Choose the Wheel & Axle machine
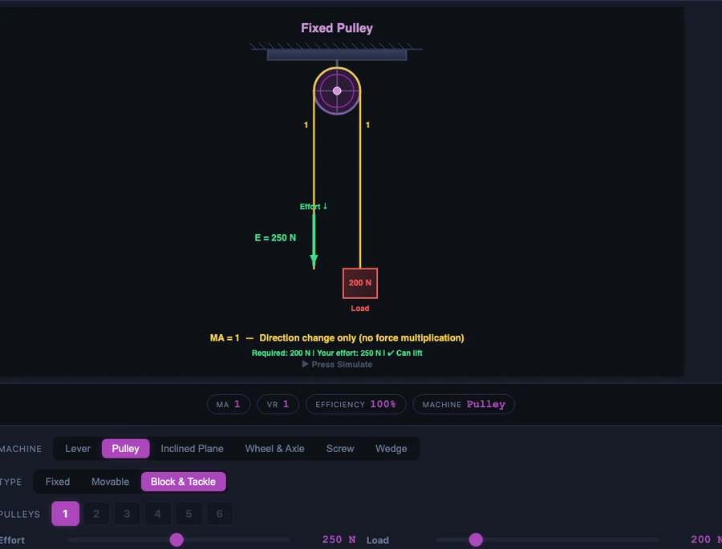This screenshot has height=549, width=722. point(274,449)
